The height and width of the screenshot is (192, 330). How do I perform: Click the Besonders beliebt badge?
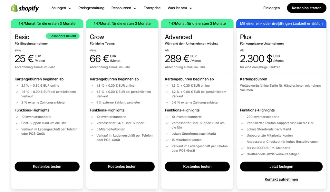pos(63,36)
